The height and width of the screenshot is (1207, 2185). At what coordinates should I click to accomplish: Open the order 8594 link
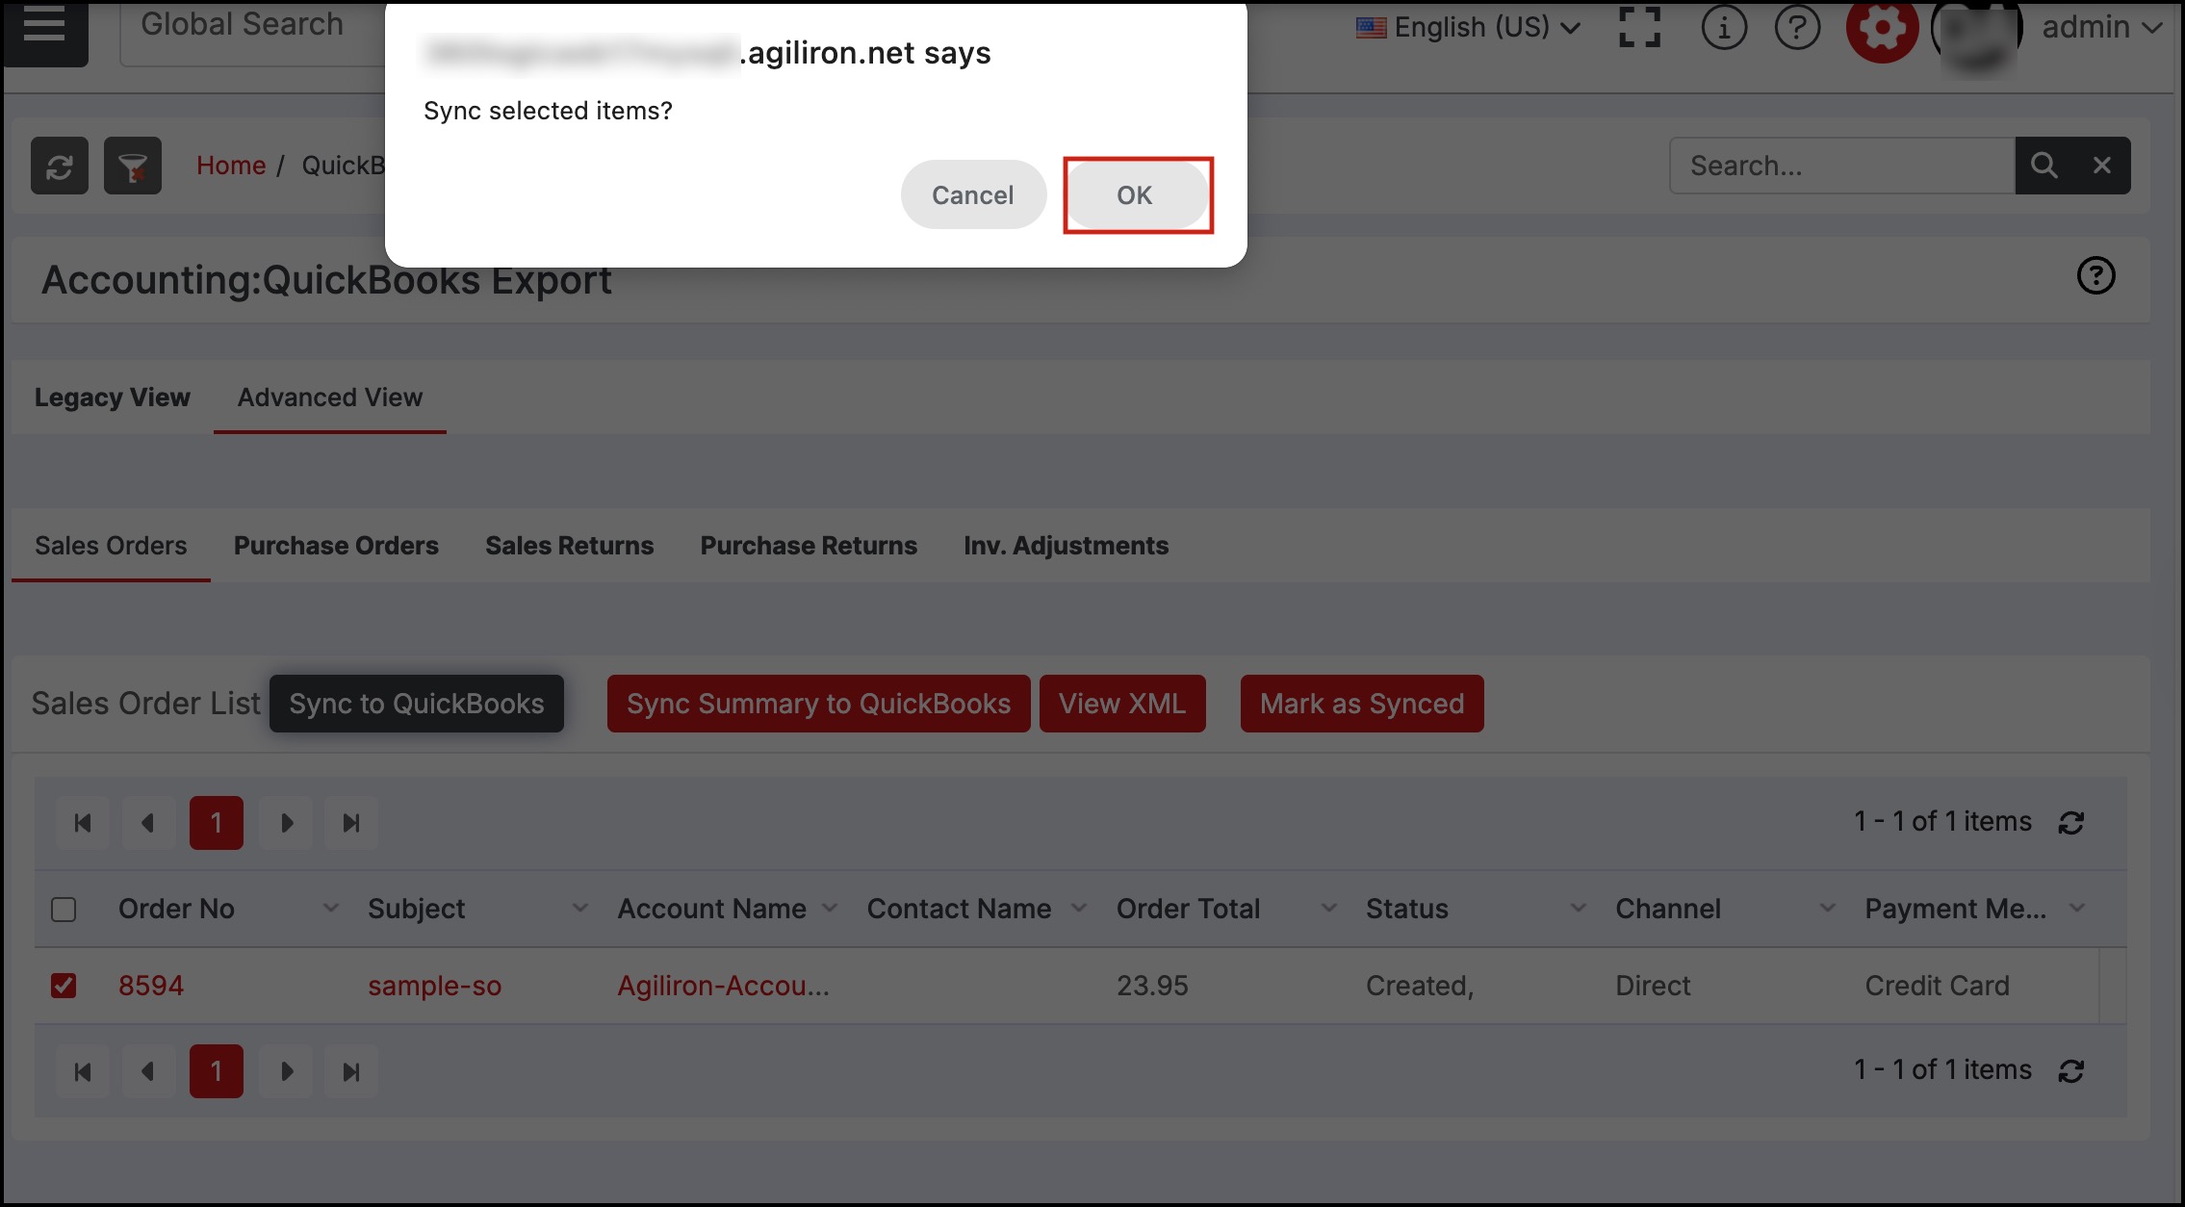tap(151, 986)
